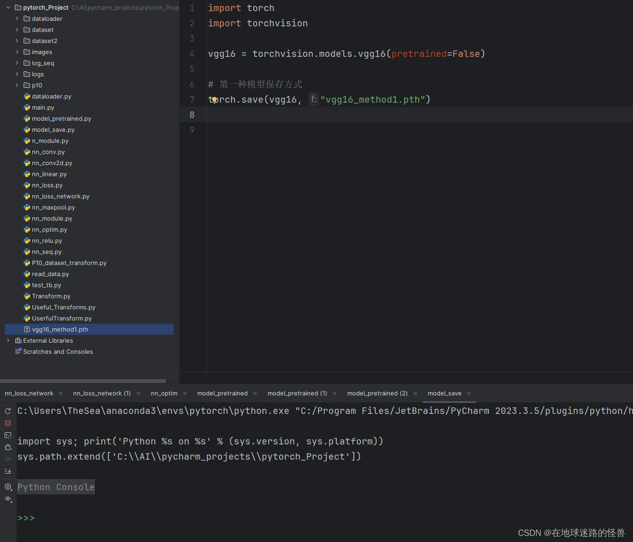Open Scratches and Consoles node

58,351
